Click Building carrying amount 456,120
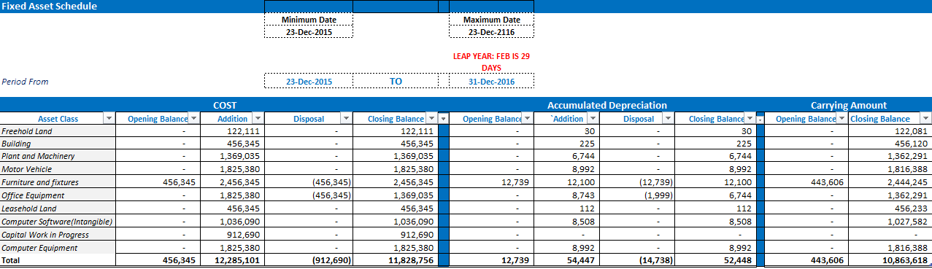 (x=911, y=144)
